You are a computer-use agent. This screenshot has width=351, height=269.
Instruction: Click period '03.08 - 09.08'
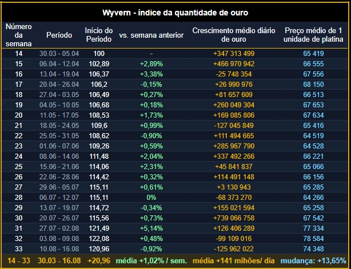coord(59,239)
